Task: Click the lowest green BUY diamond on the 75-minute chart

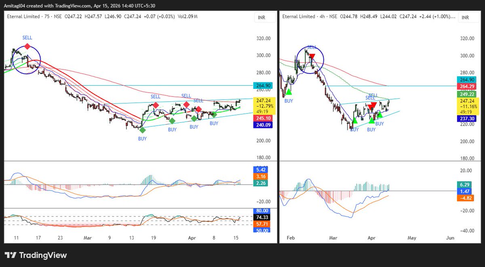Action: pyautogui.click(x=142, y=130)
